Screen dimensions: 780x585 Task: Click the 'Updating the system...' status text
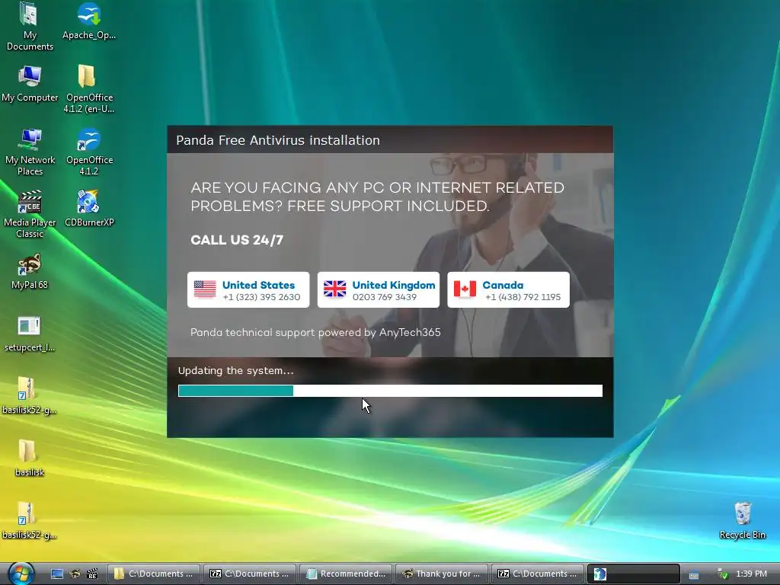coord(236,371)
